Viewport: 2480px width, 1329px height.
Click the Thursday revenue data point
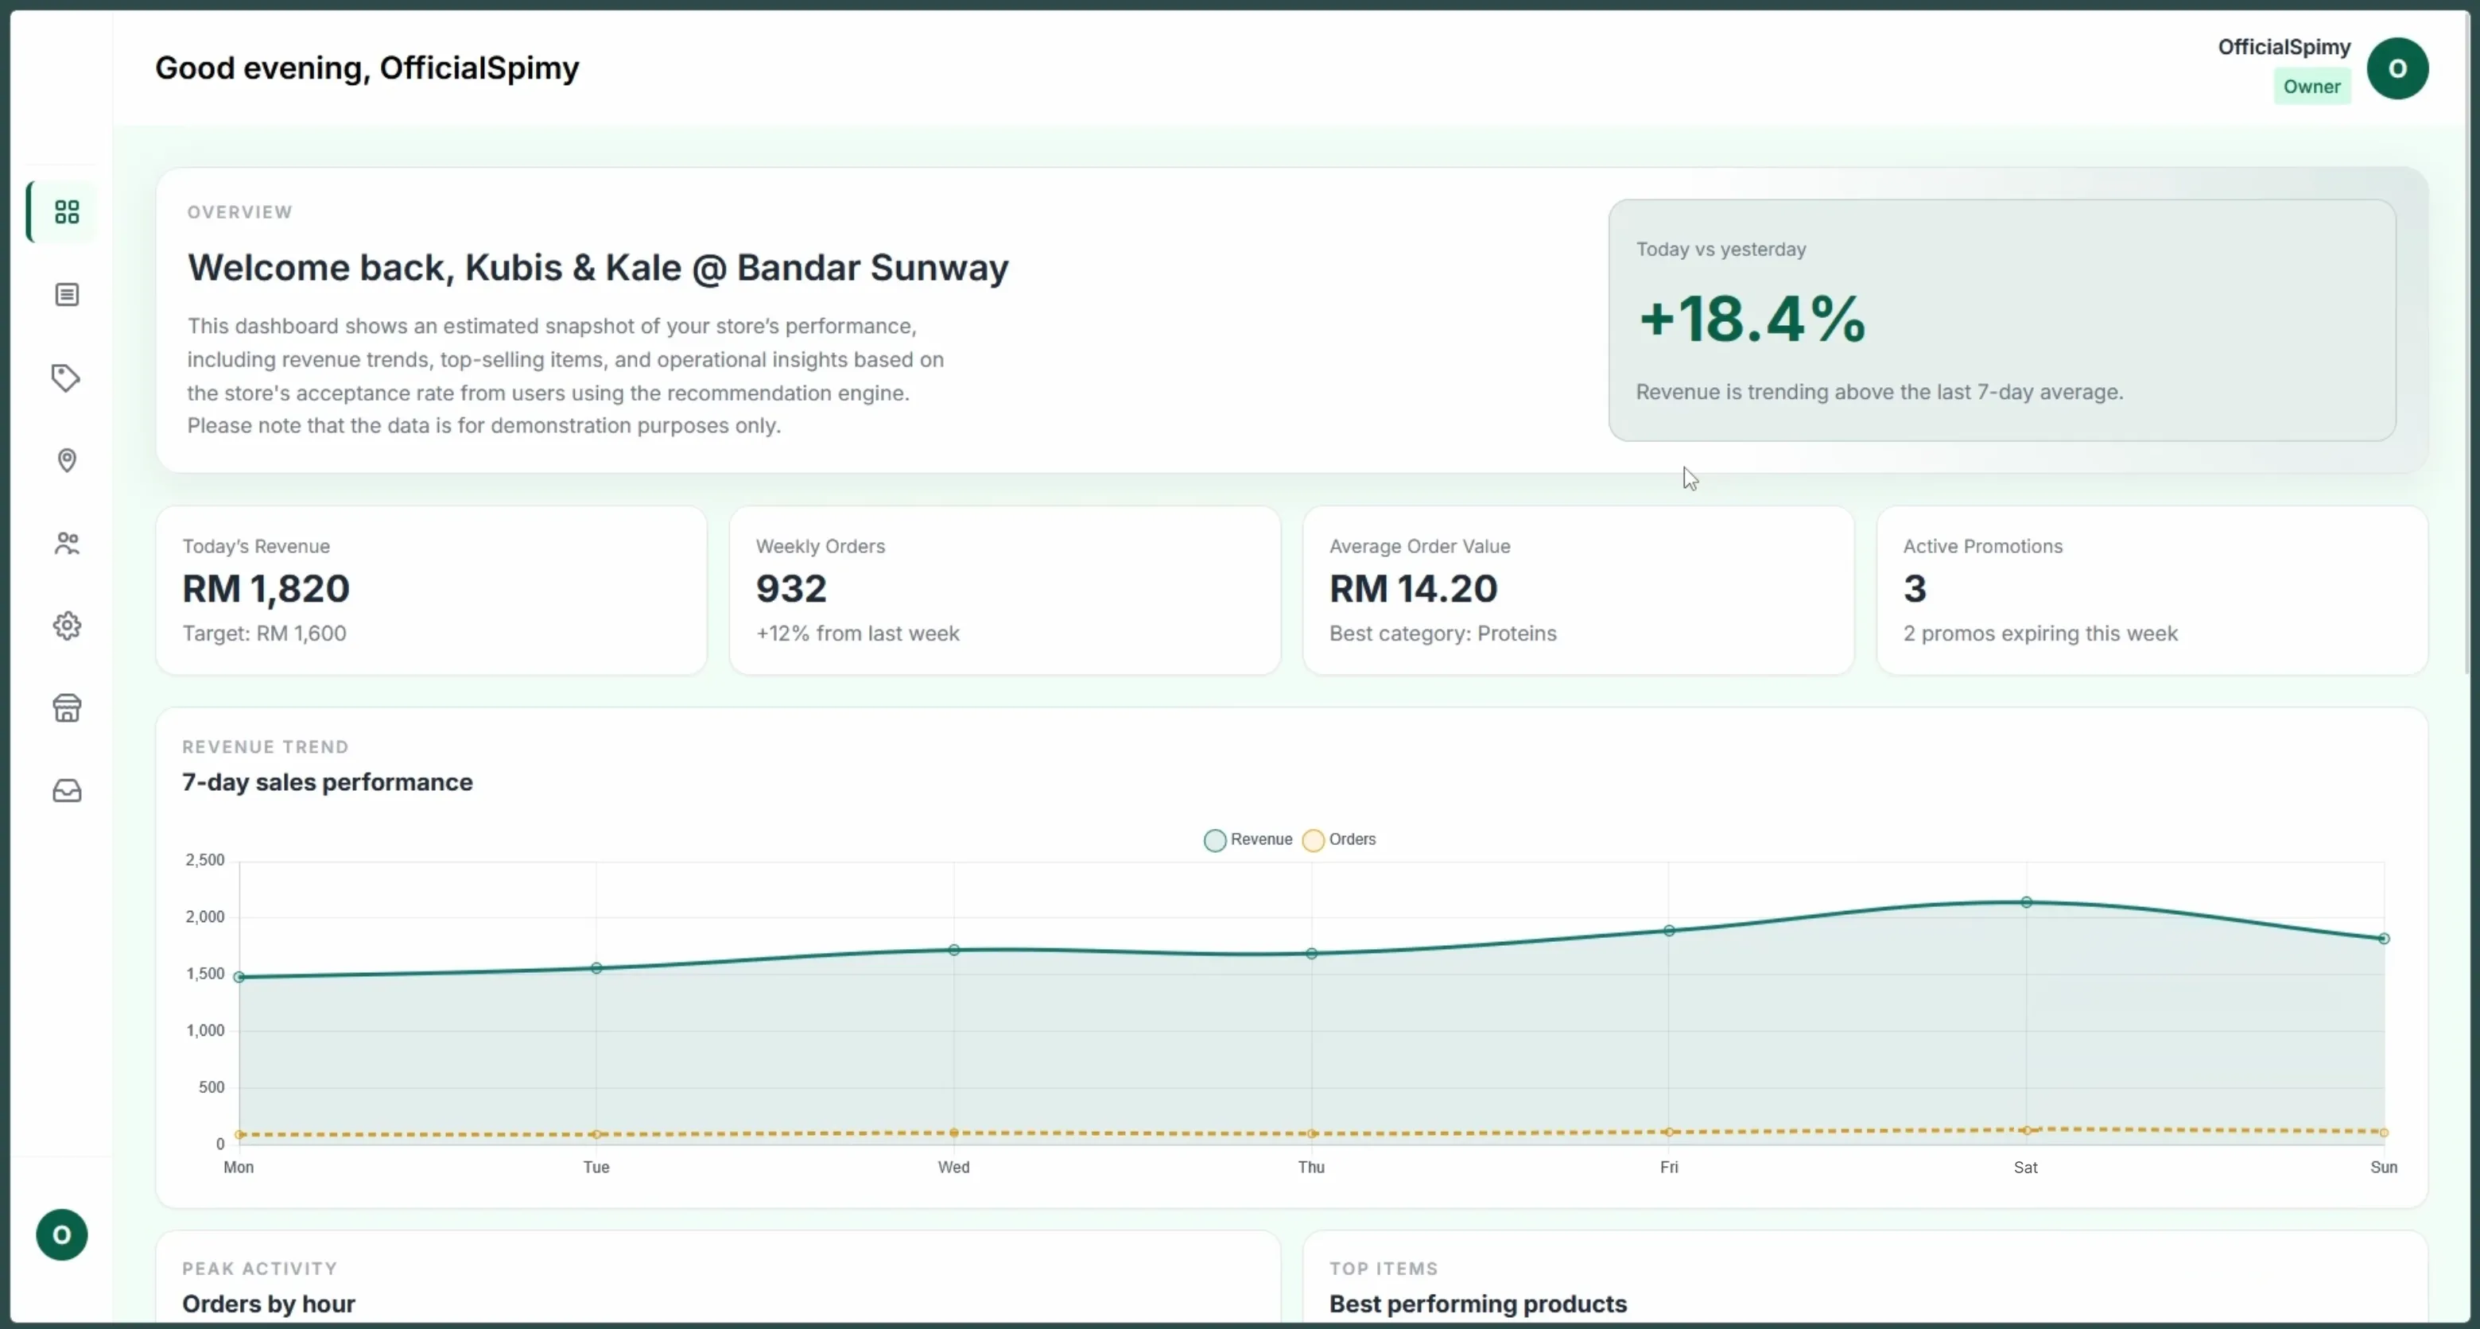click(1311, 954)
